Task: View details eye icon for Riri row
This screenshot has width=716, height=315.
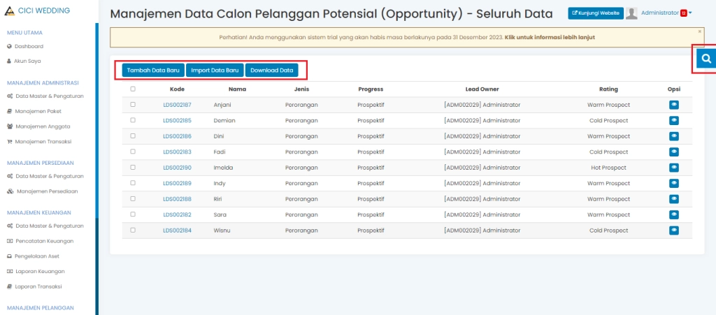Action: coord(673,199)
